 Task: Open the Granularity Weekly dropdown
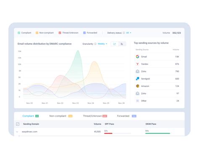[102, 44]
